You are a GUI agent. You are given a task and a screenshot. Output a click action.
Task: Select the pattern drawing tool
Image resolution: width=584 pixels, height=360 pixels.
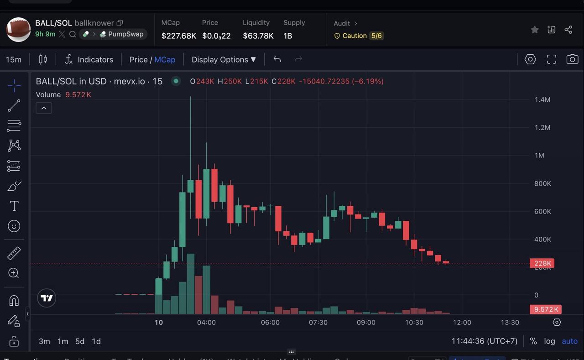[x=14, y=146]
